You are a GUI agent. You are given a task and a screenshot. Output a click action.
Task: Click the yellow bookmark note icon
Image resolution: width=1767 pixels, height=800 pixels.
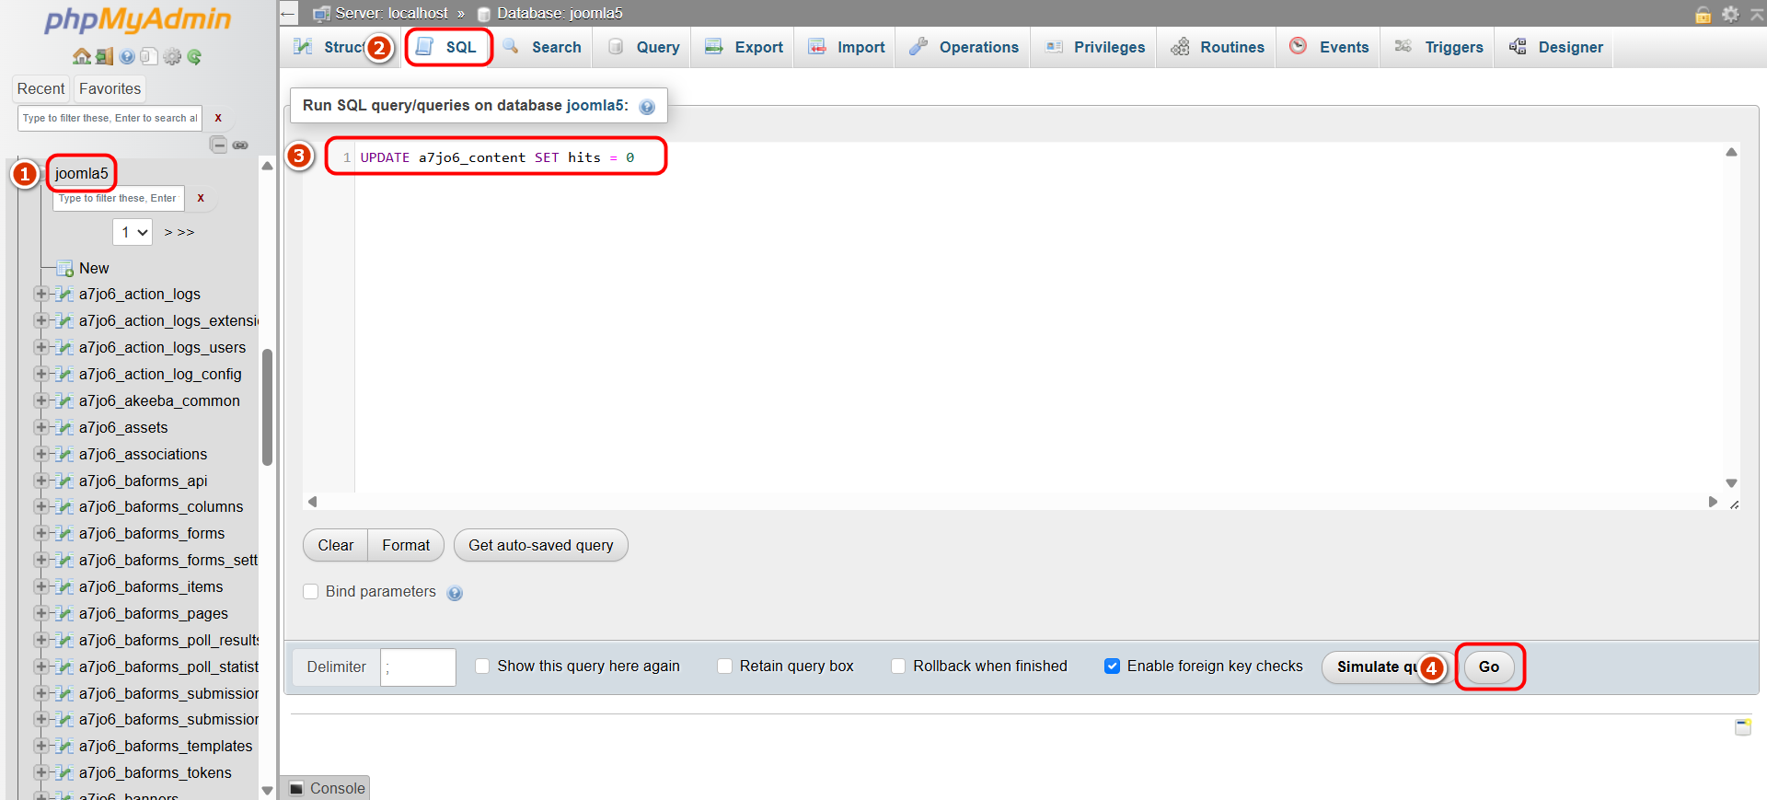coord(1743,727)
